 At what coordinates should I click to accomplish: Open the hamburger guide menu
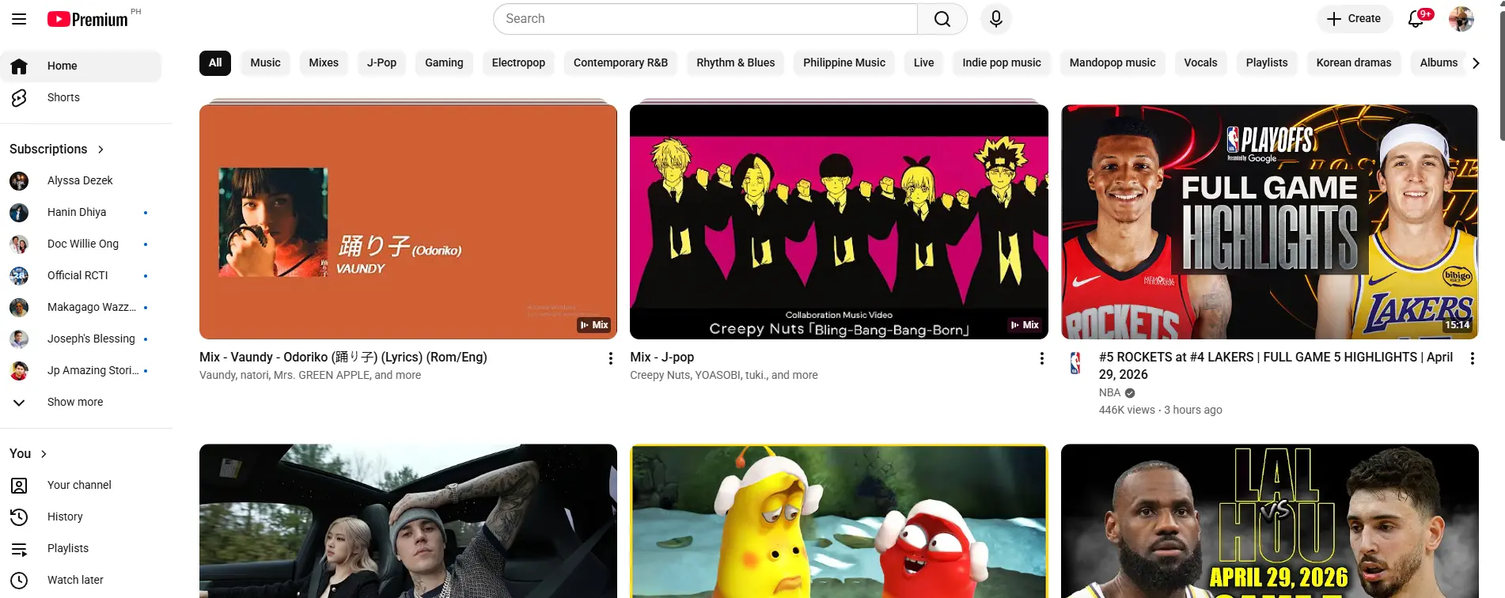point(19,19)
